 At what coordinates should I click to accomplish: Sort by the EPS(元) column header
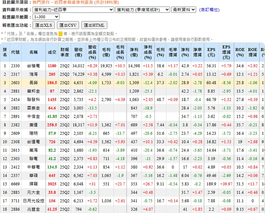211,52
